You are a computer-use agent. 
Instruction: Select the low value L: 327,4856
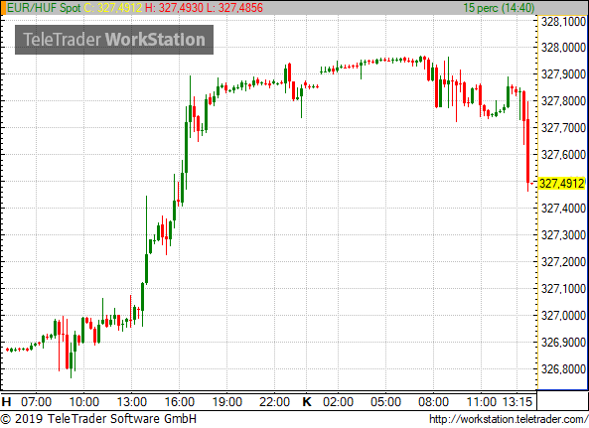click(x=234, y=8)
